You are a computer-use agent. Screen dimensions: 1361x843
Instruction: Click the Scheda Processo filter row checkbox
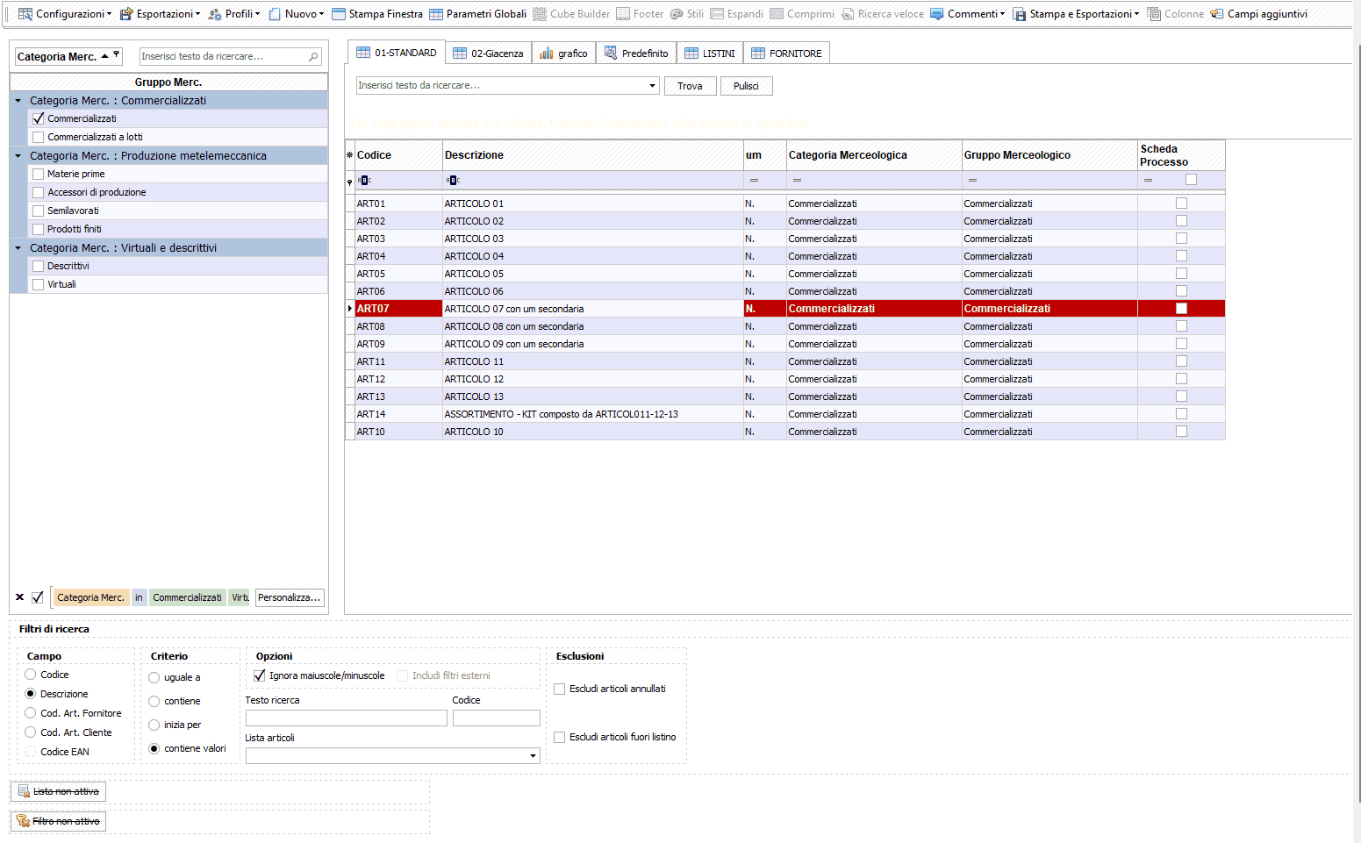coord(1191,180)
